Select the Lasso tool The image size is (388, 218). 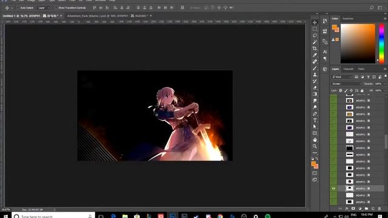pos(315,35)
